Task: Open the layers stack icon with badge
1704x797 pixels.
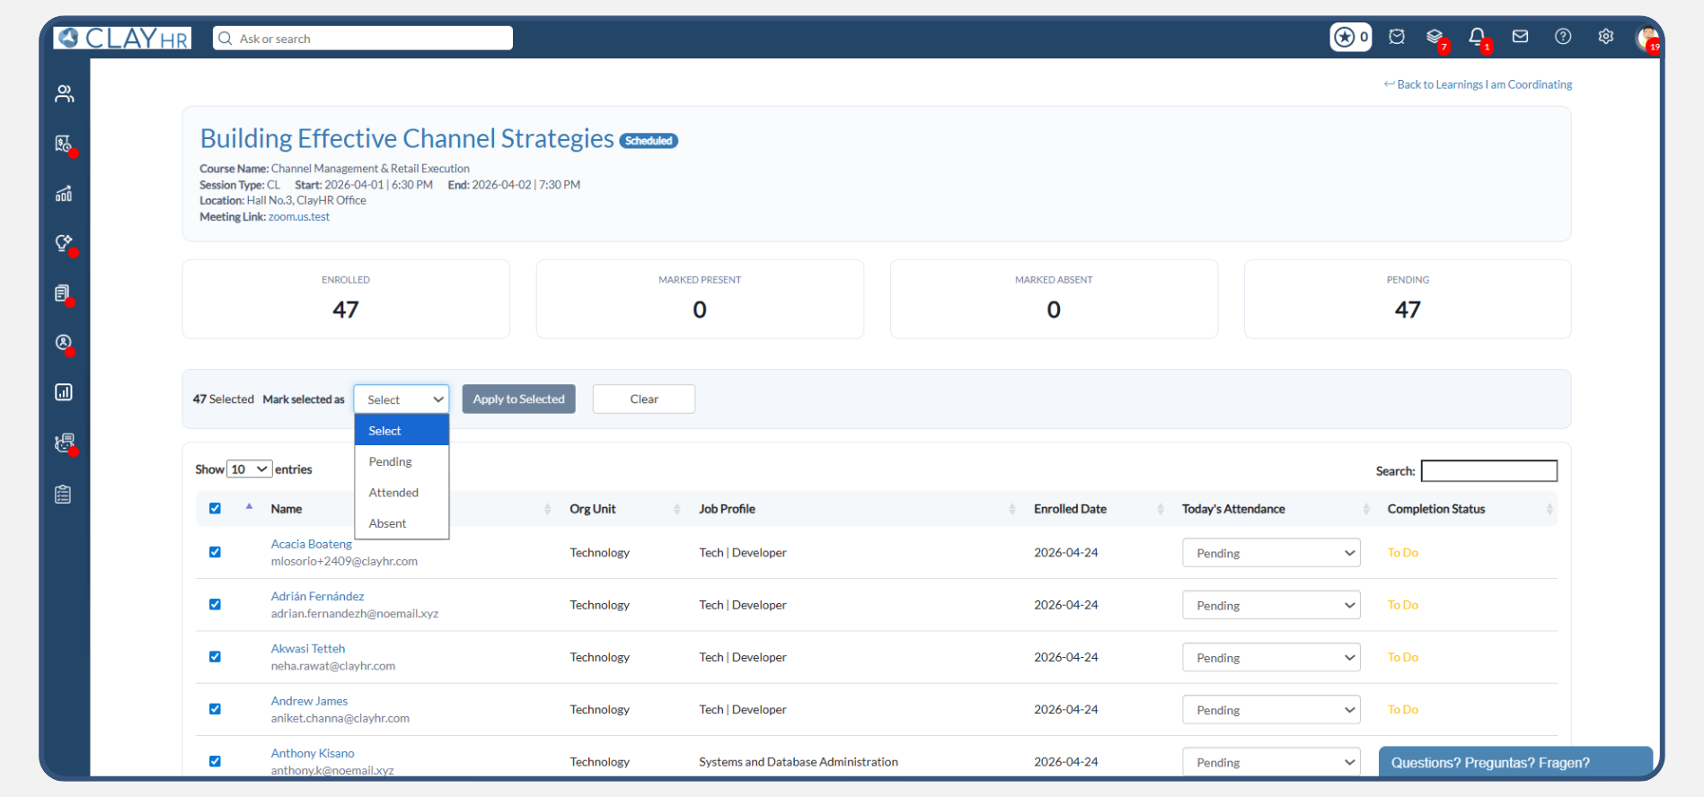Action: (1435, 37)
